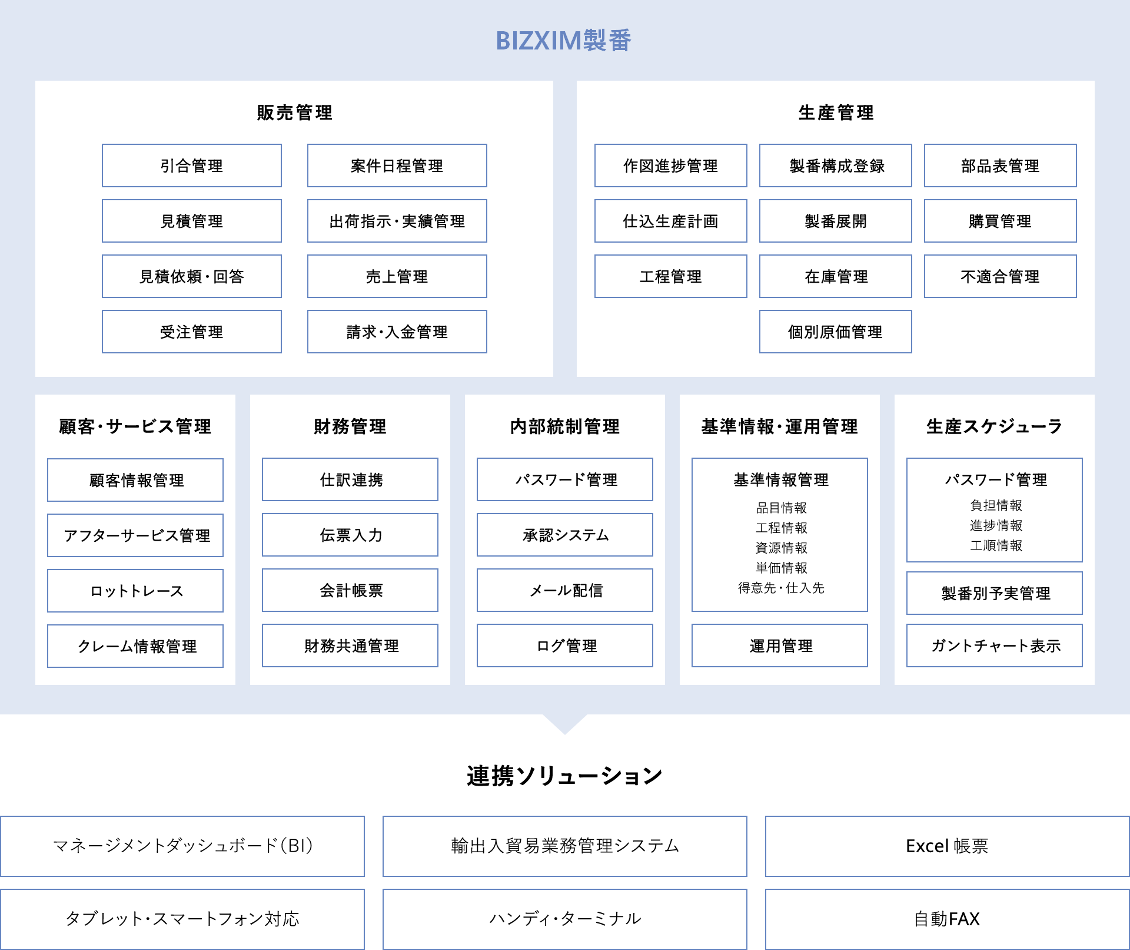Click 単価情報 text

click(781, 567)
